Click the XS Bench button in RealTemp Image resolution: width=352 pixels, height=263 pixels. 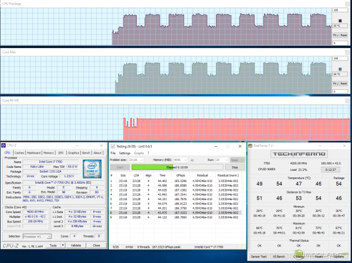pos(279,257)
